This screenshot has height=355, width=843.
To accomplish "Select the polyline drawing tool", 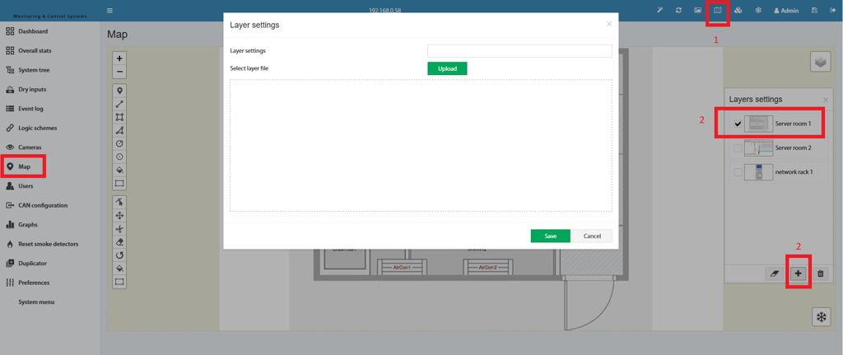I will coord(119,104).
